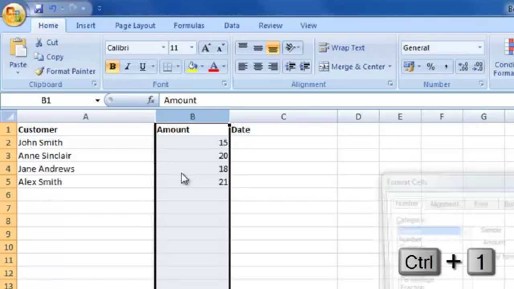Click the Merge & Center button

[x=352, y=67]
